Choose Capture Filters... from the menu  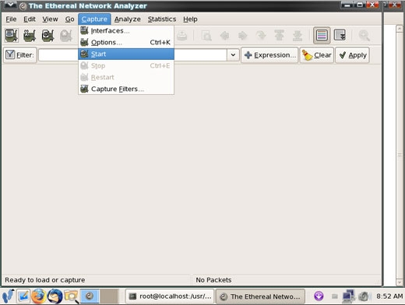coord(126,89)
